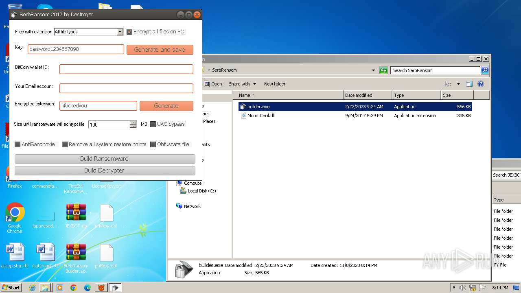Select SerbRansom Builder.zip on desktop

(76, 258)
